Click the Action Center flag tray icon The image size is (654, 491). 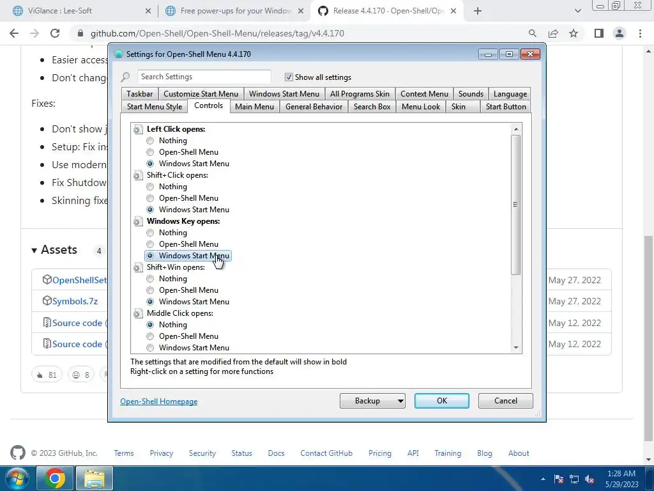(x=559, y=479)
